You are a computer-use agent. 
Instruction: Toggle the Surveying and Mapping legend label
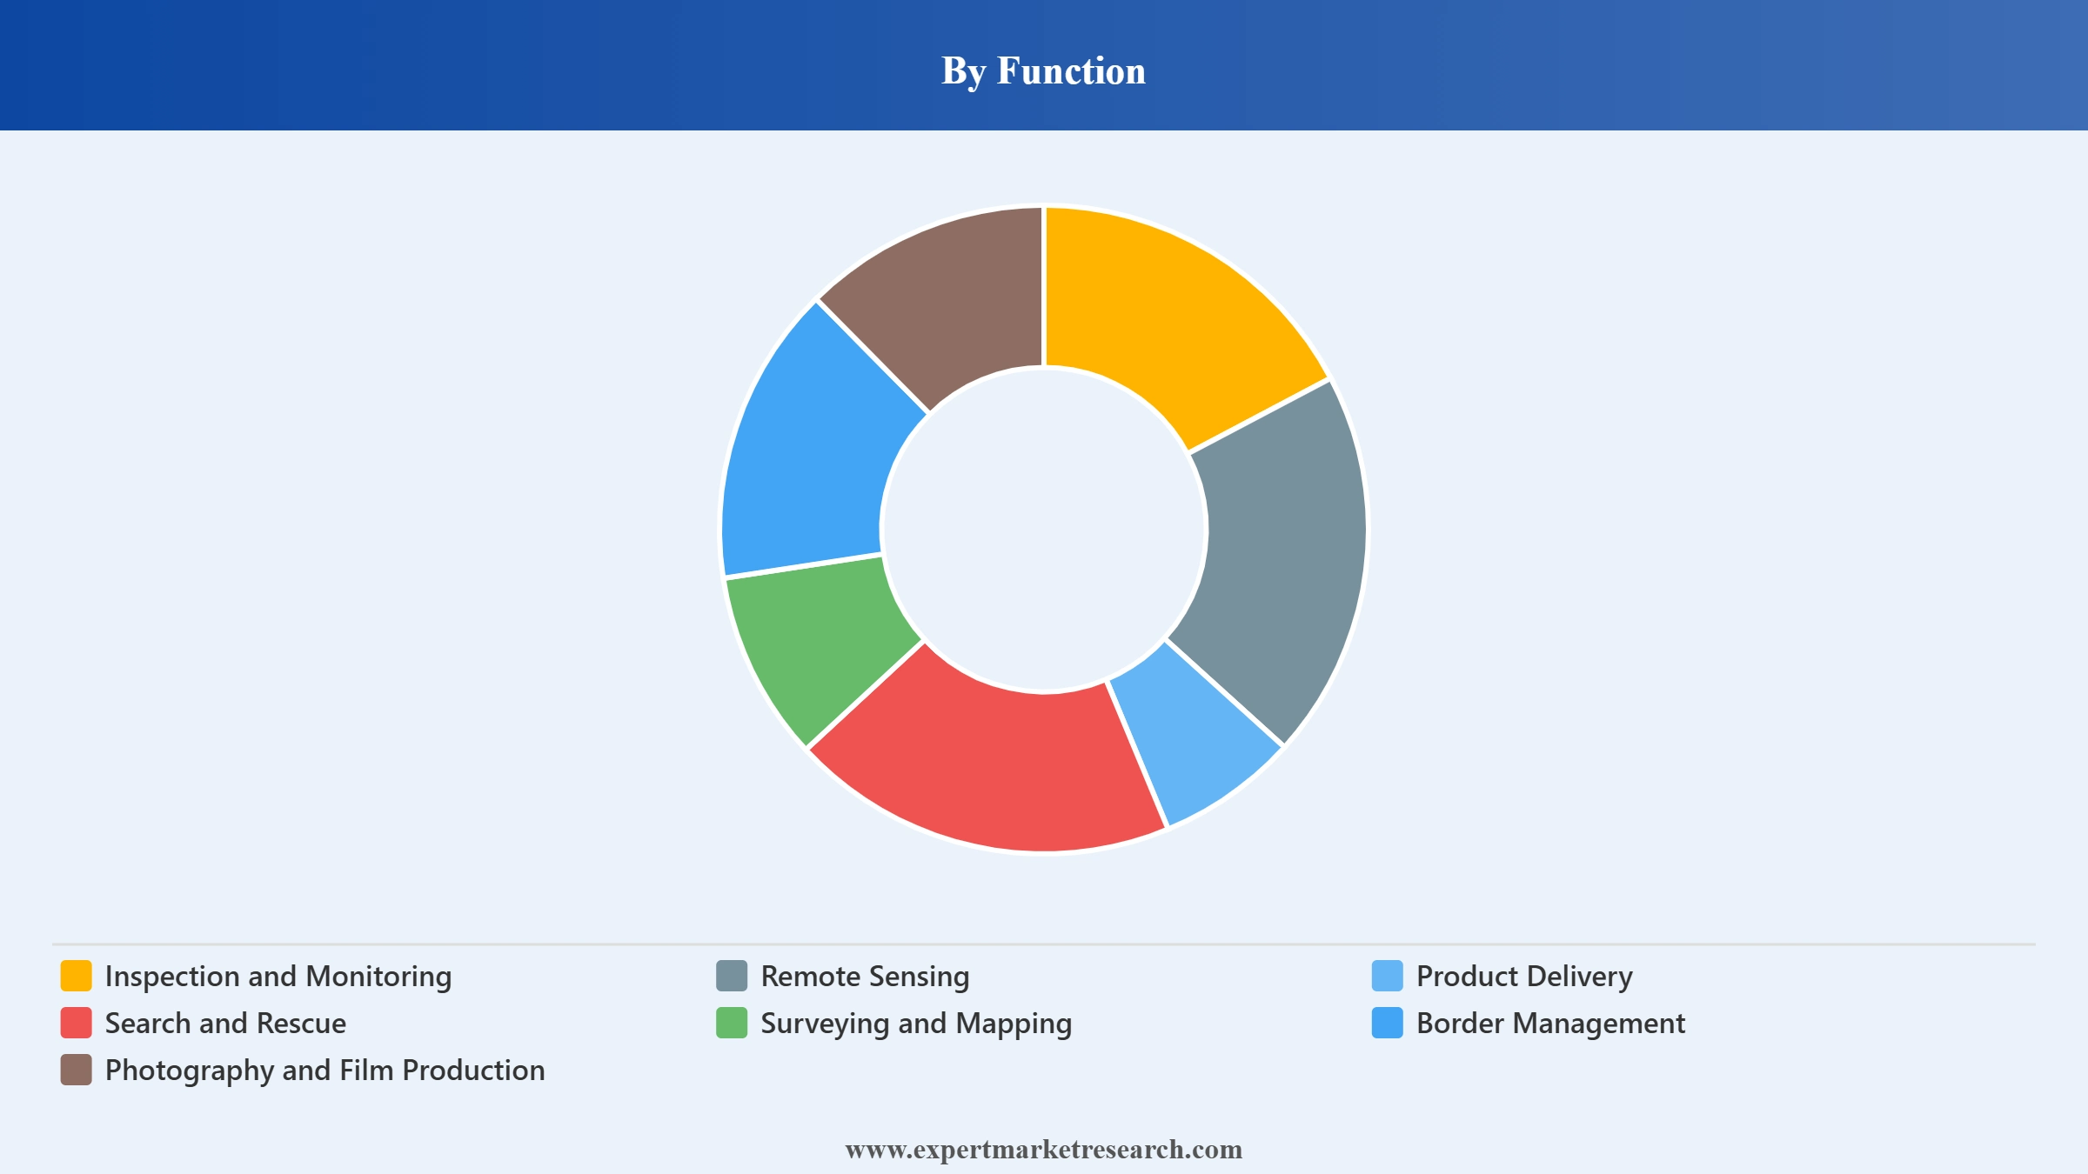(916, 1024)
